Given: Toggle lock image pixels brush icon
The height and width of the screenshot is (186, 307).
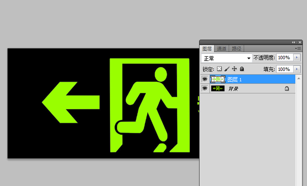Looking at the screenshot, I should pos(227,69).
